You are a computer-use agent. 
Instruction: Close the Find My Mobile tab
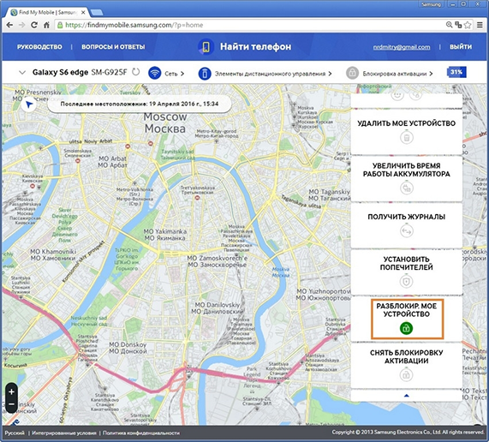(83, 13)
